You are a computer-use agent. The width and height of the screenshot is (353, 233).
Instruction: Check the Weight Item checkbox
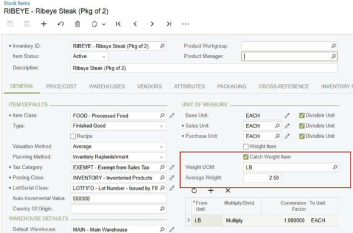click(245, 147)
